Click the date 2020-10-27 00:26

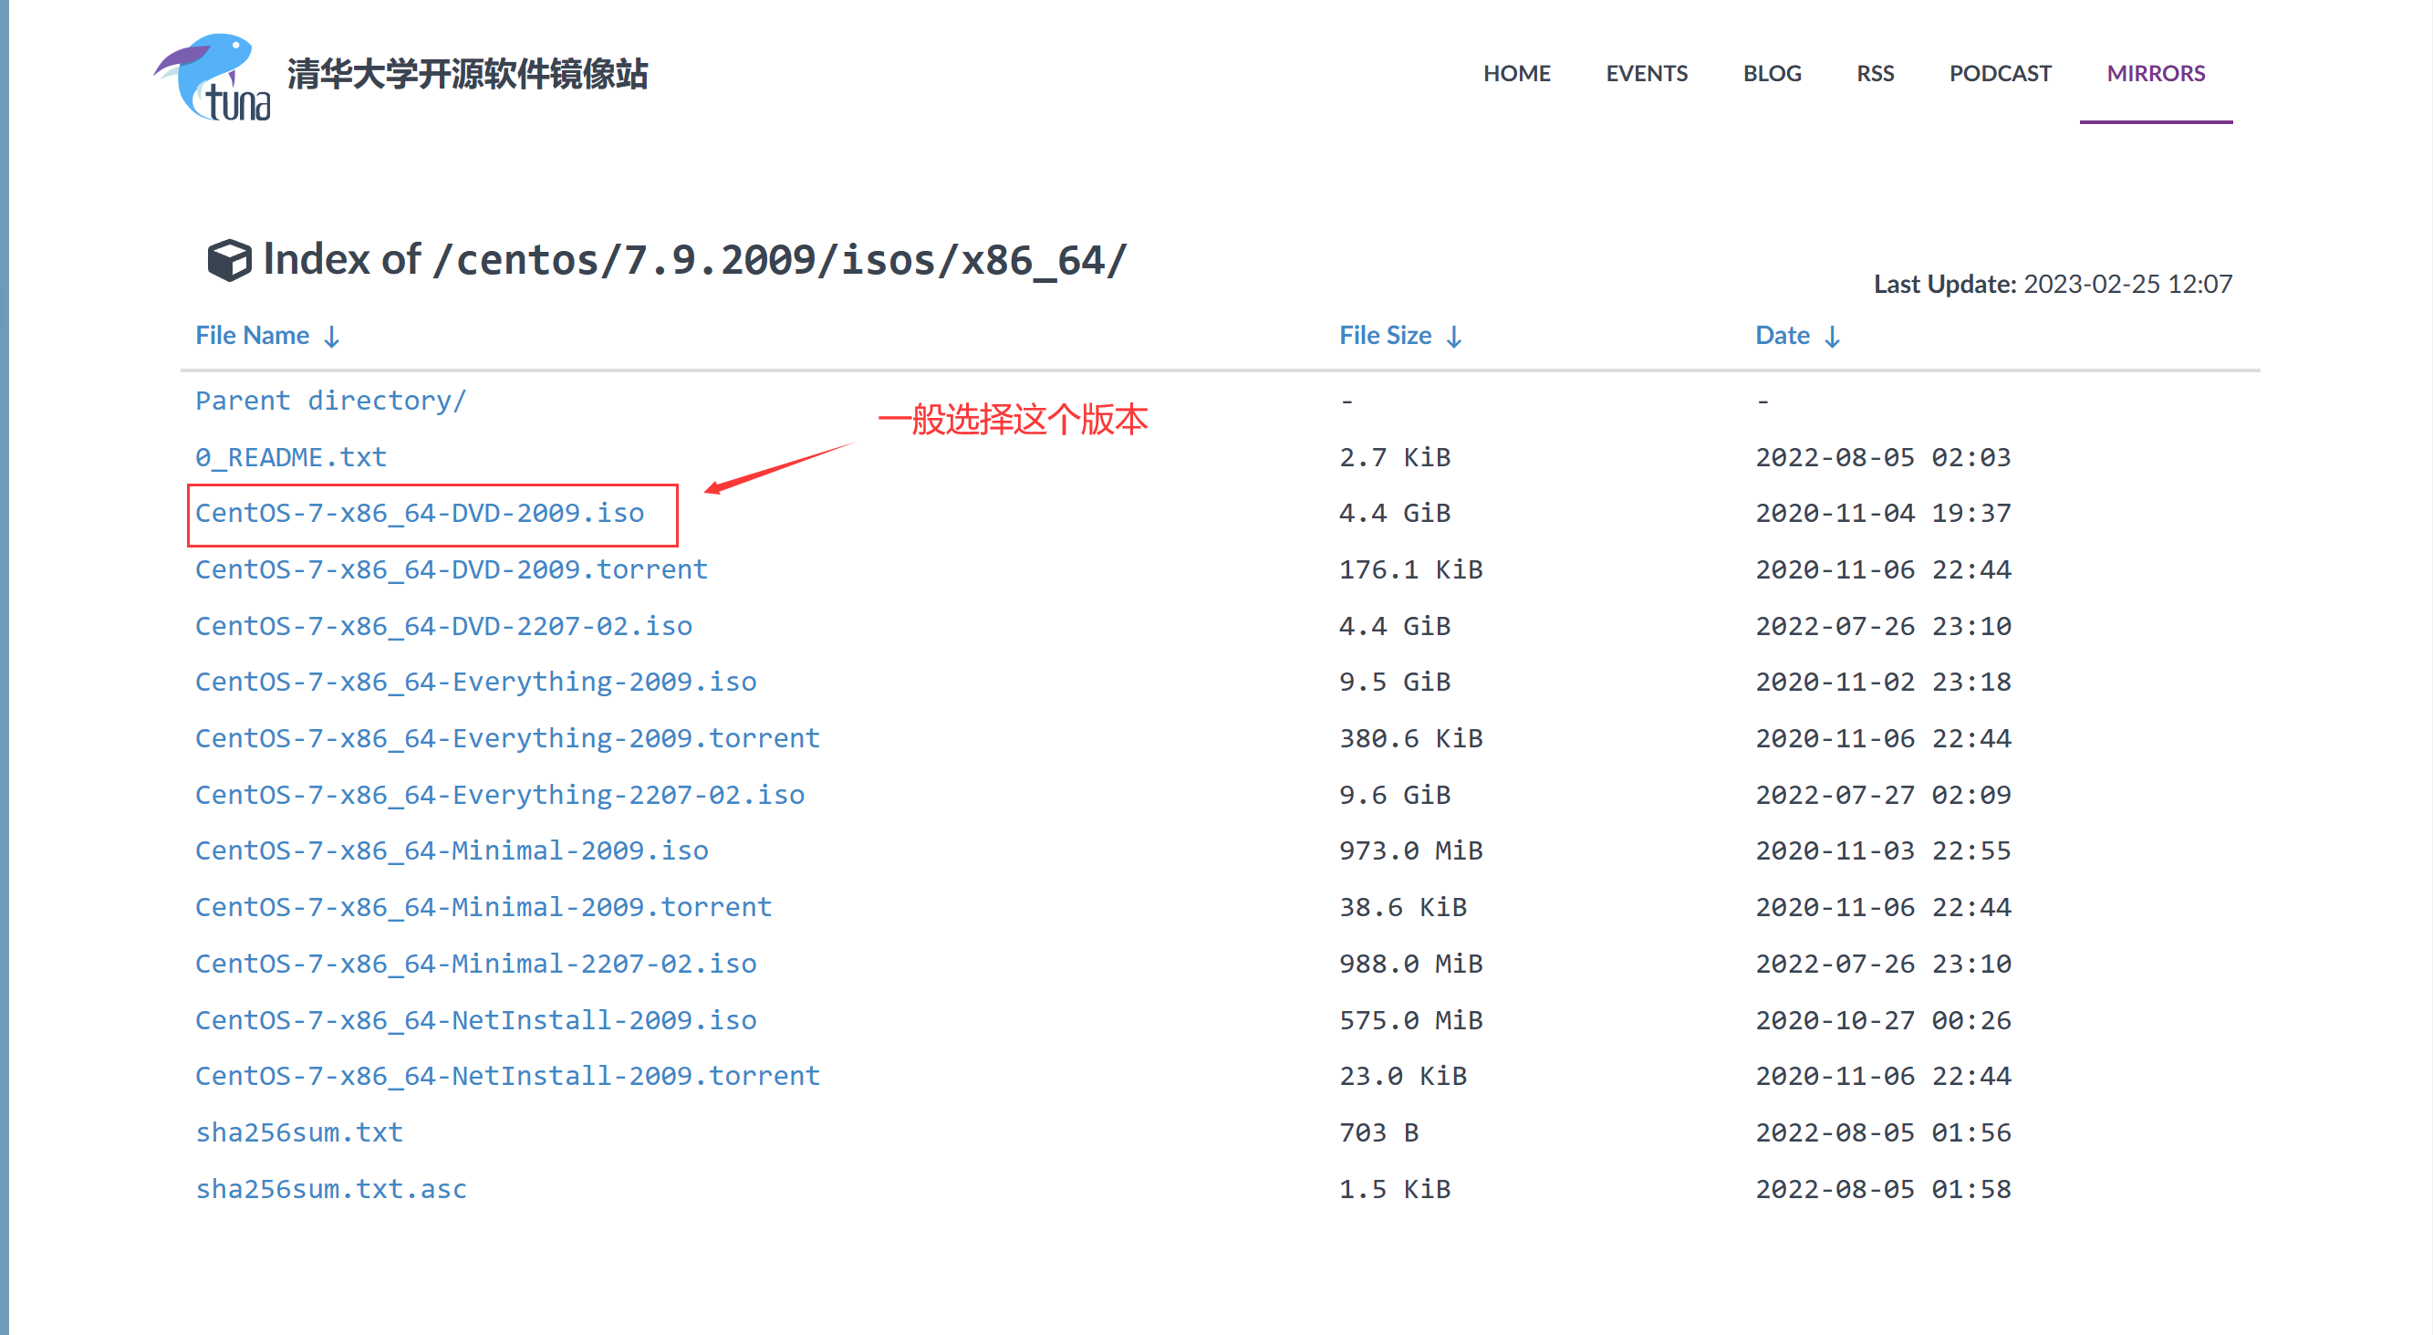tap(1883, 1020)
